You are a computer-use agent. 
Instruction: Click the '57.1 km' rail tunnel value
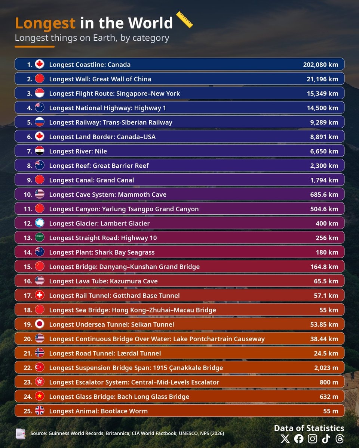pos(326,296)
